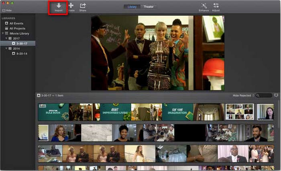
Task: Click the browser search field
Action: [x=264, y=96]
